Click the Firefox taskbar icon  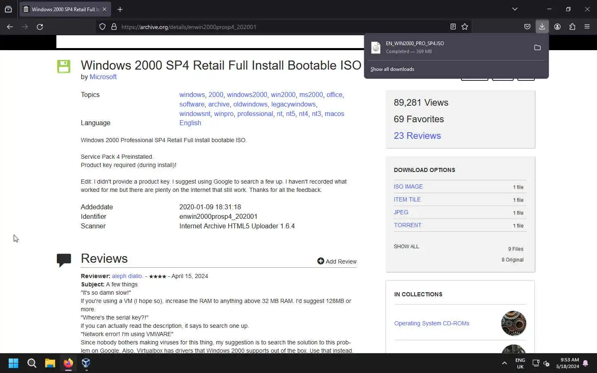point(68,363)
